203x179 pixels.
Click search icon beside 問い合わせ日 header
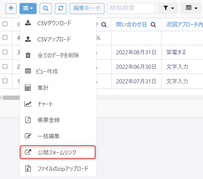click(153, 25)
